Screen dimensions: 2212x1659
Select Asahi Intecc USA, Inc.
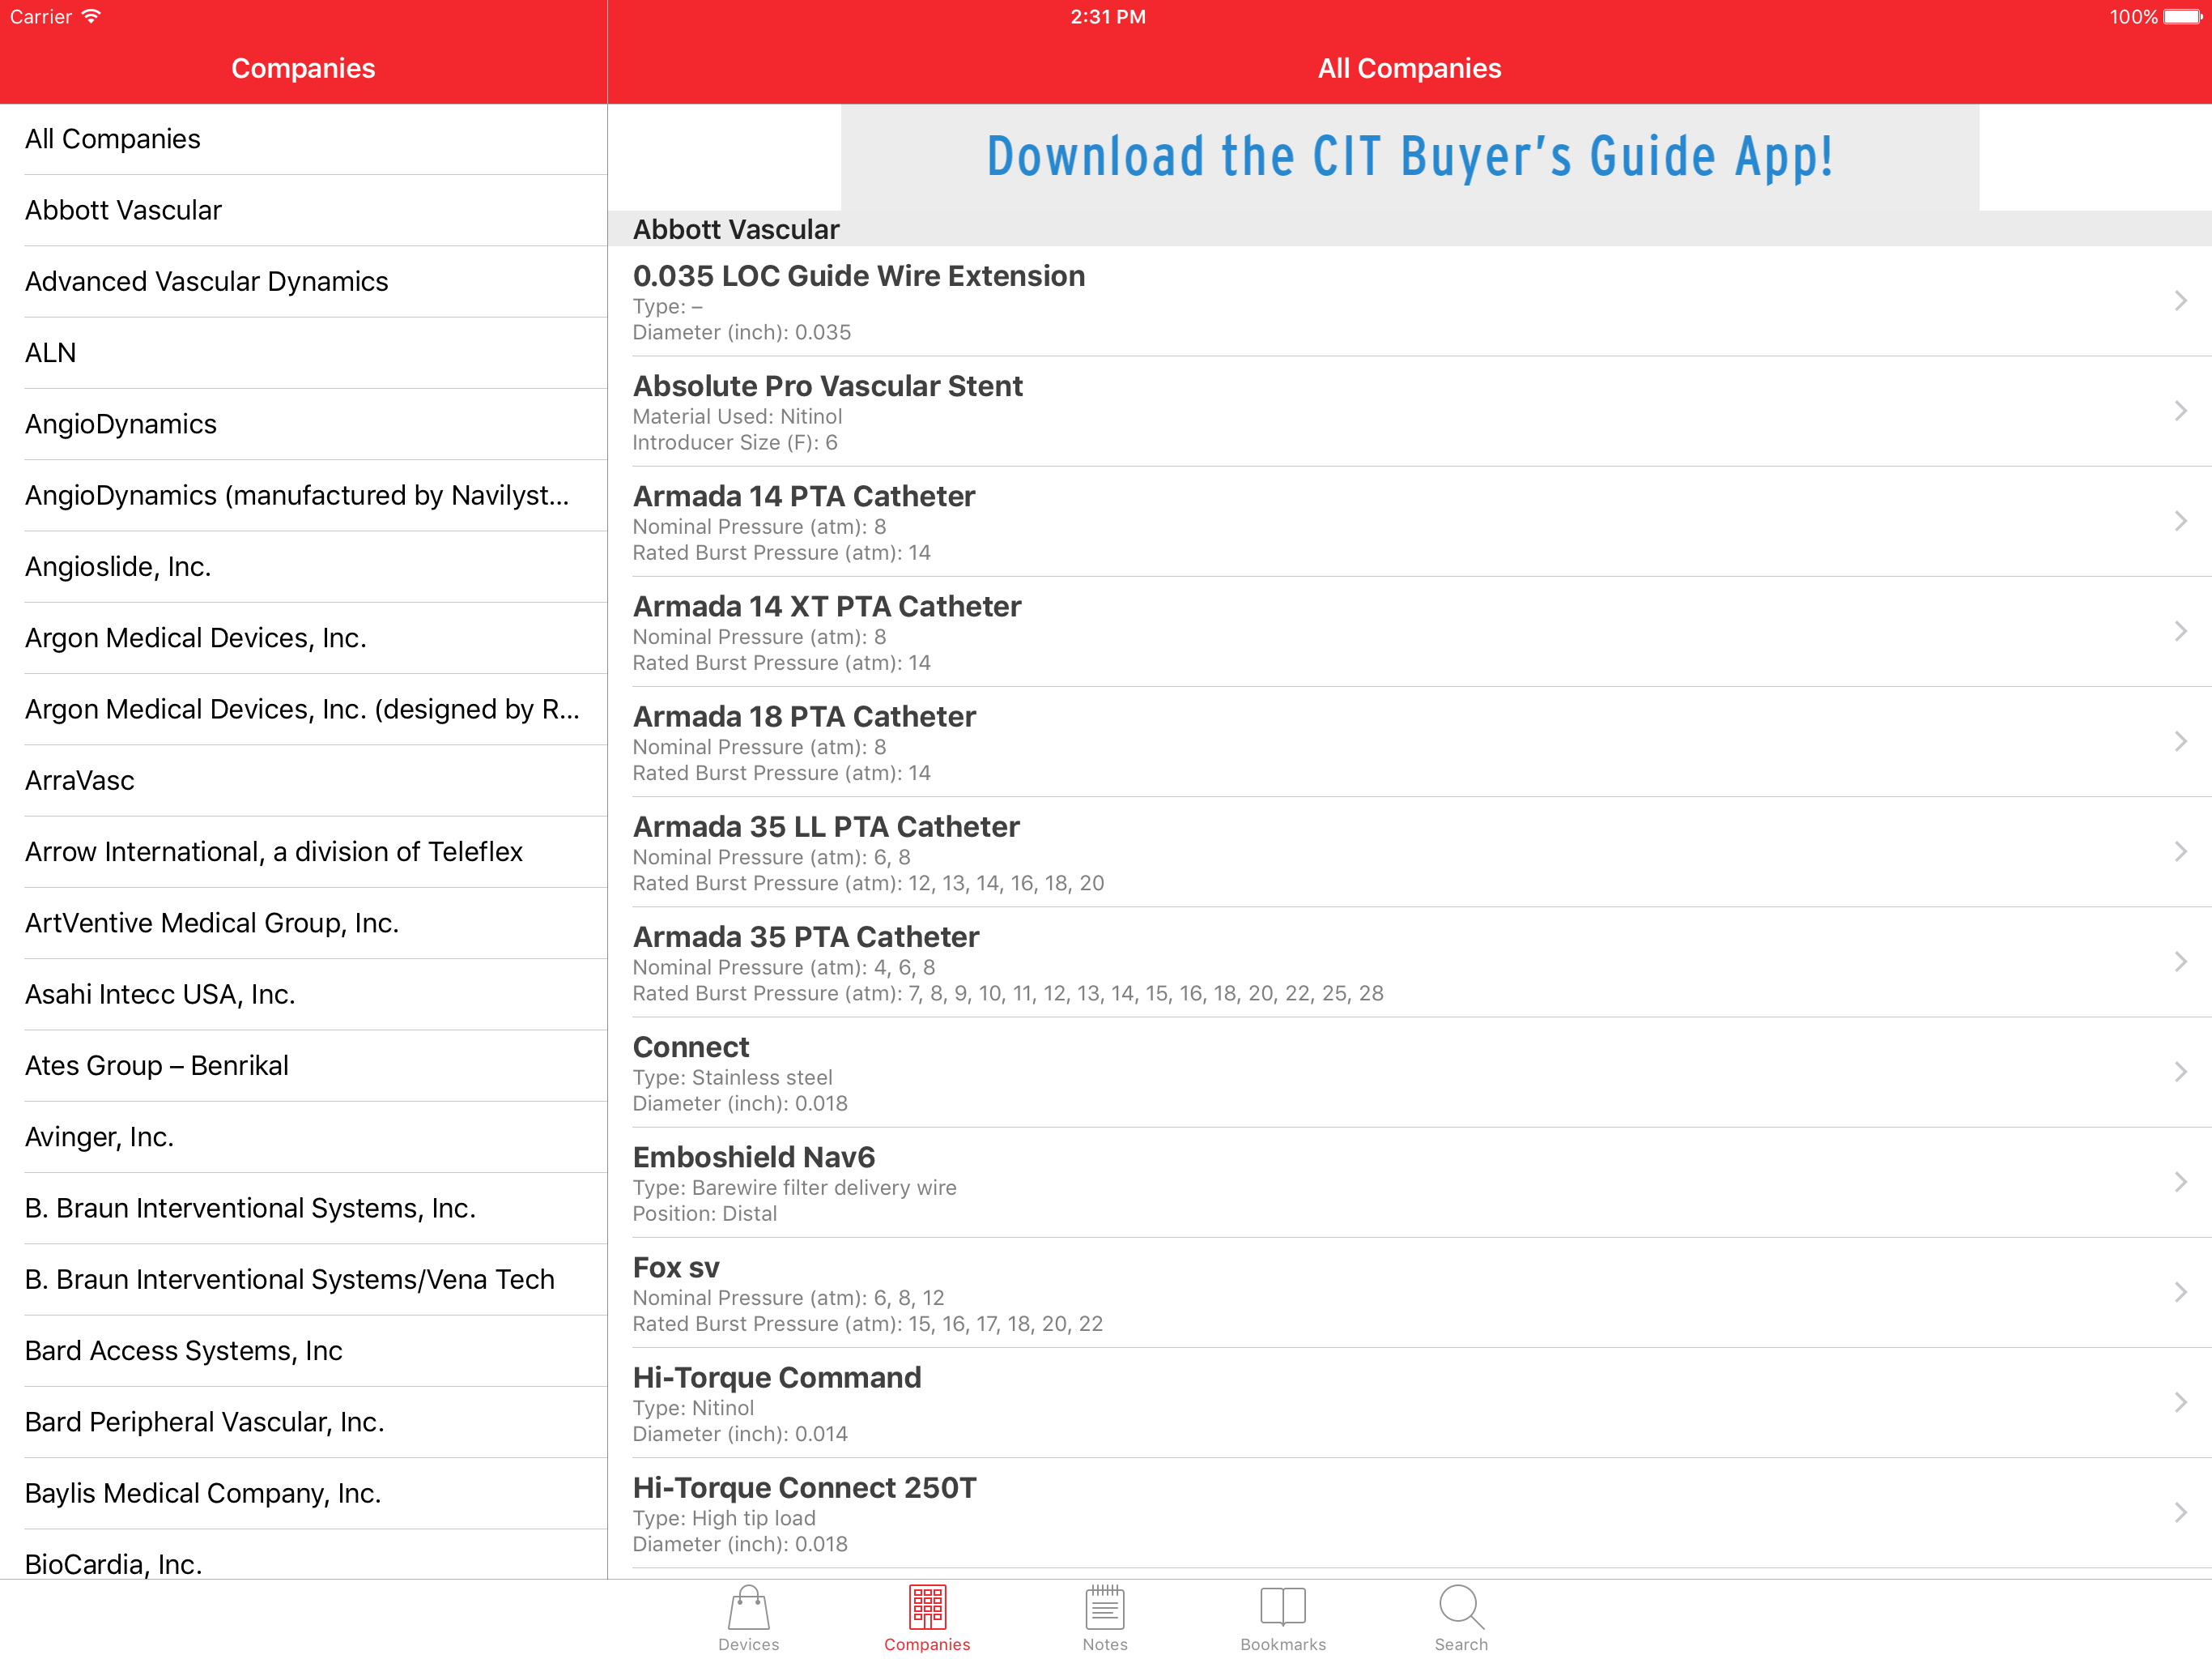pyautogui.click(x=303, y=995)
